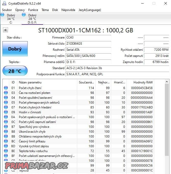
Task: Click status orb for Počet cyklů zapnutí zařízení
Action: pyautogui.click(x=6, y=122)
